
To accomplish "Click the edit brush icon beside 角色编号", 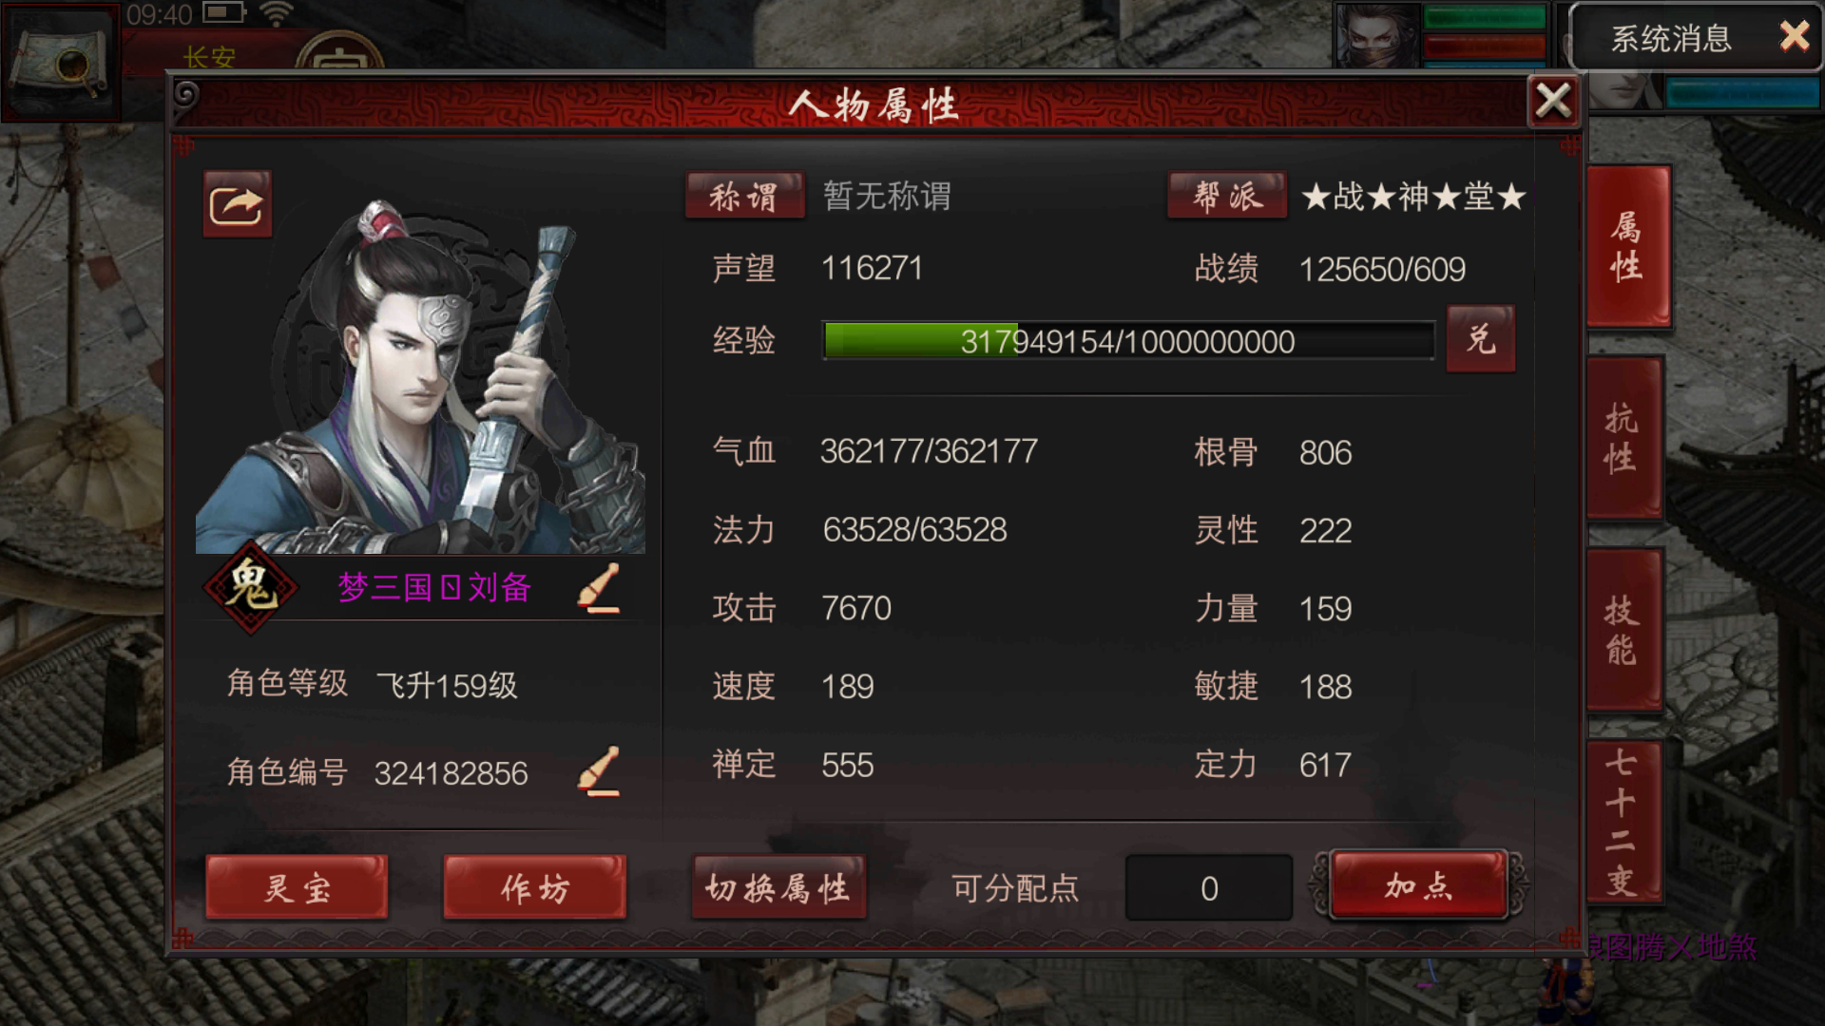I will [x=599, y=771].
